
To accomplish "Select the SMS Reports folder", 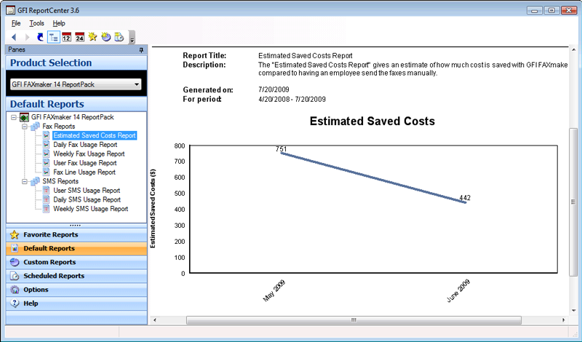I will pyautogui.click(x=60, y=181).
